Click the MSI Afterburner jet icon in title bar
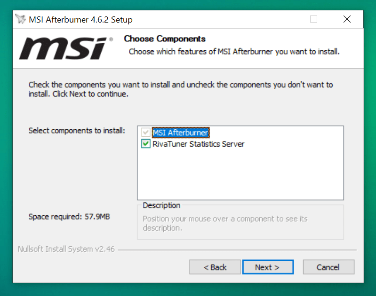 click(20, 19)
